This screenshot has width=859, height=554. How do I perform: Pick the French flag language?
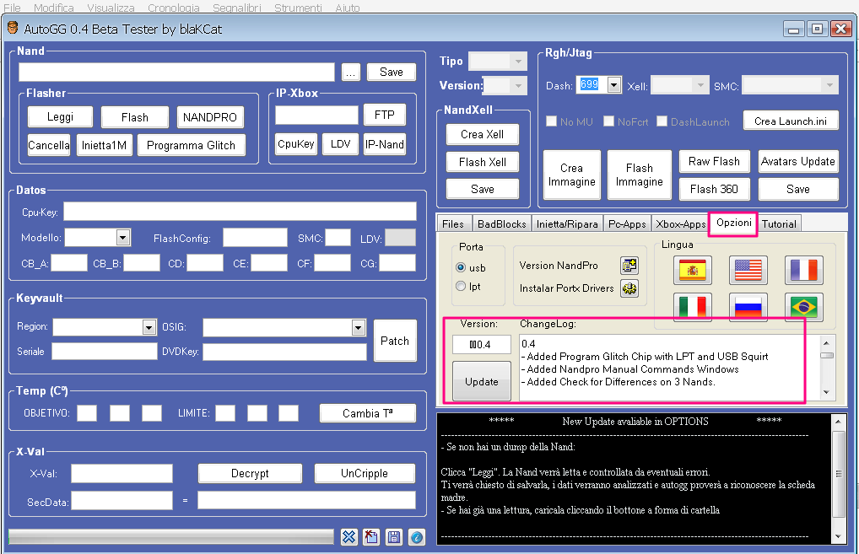click(x=803, y=270)
